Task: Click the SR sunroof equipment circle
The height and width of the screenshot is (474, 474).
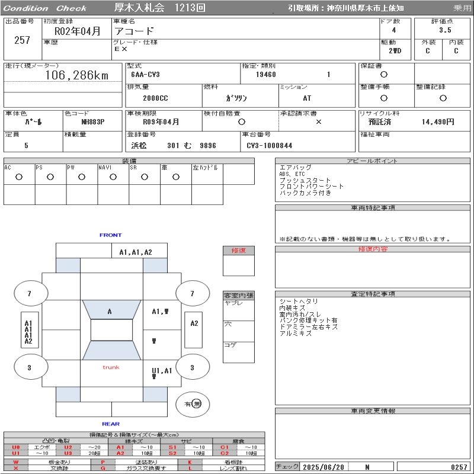Action: pos(145,177)
